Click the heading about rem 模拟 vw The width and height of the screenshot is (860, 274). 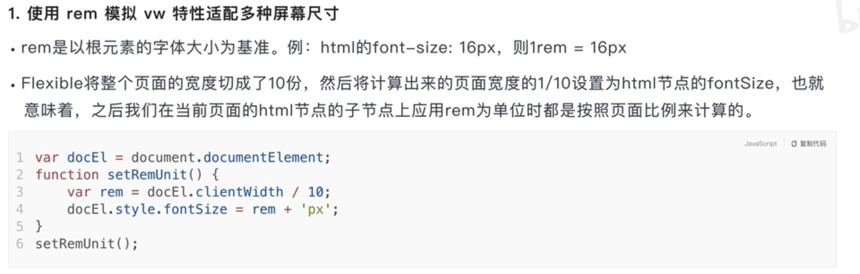coord(174,14)
